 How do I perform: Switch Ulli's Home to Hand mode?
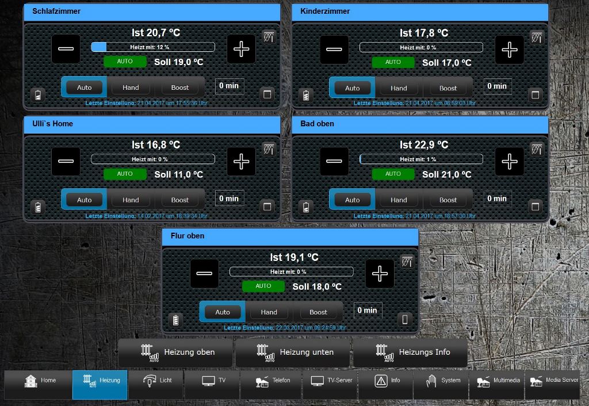pos(131,200)
